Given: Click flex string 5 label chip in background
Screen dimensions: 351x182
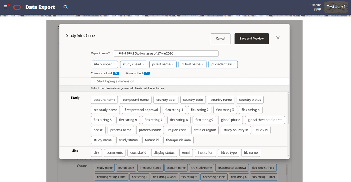Looking at the screenshot, I should pyautogui.click(x=214, y=177).
